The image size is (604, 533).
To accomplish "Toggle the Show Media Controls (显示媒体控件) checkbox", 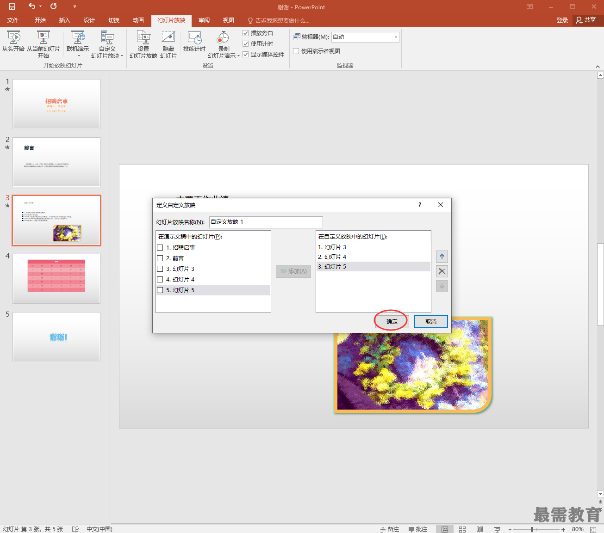I will (x=246, y=54).
